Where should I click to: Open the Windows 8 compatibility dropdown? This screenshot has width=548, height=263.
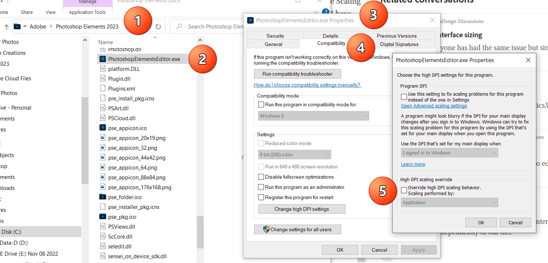point(314,116)
